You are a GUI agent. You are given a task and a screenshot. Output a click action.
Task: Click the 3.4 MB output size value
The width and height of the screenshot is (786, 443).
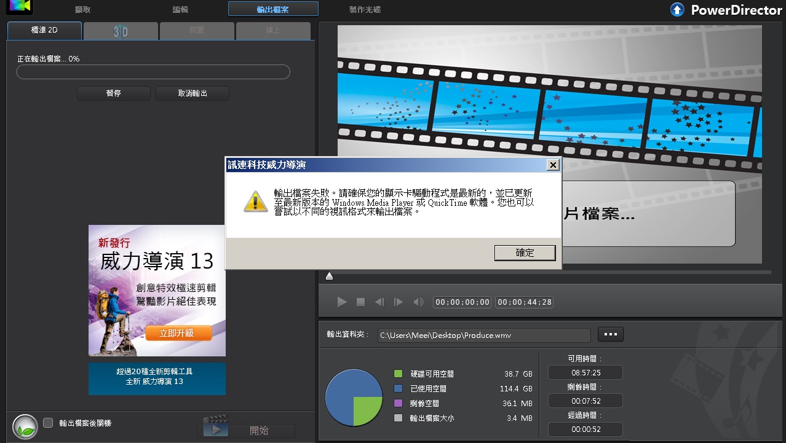520,418
